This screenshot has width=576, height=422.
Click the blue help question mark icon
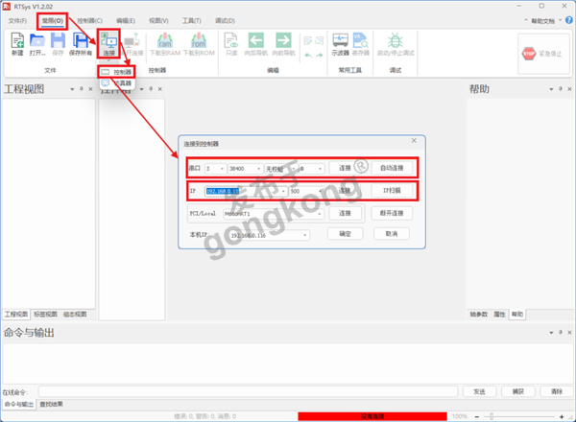568,20
